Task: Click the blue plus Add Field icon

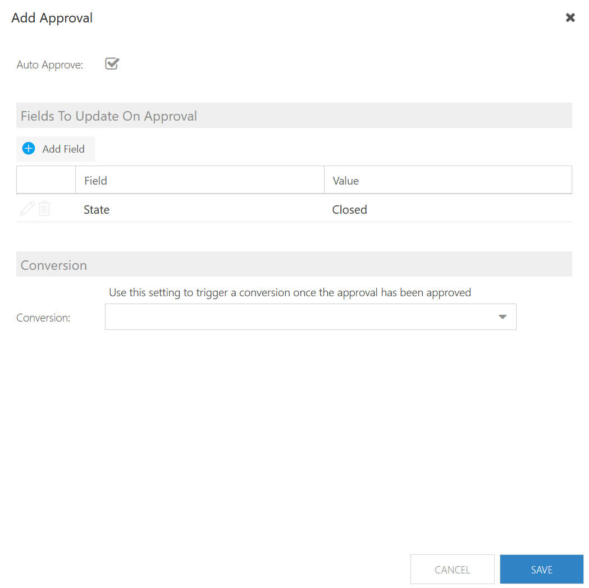Action: point(29,149)
